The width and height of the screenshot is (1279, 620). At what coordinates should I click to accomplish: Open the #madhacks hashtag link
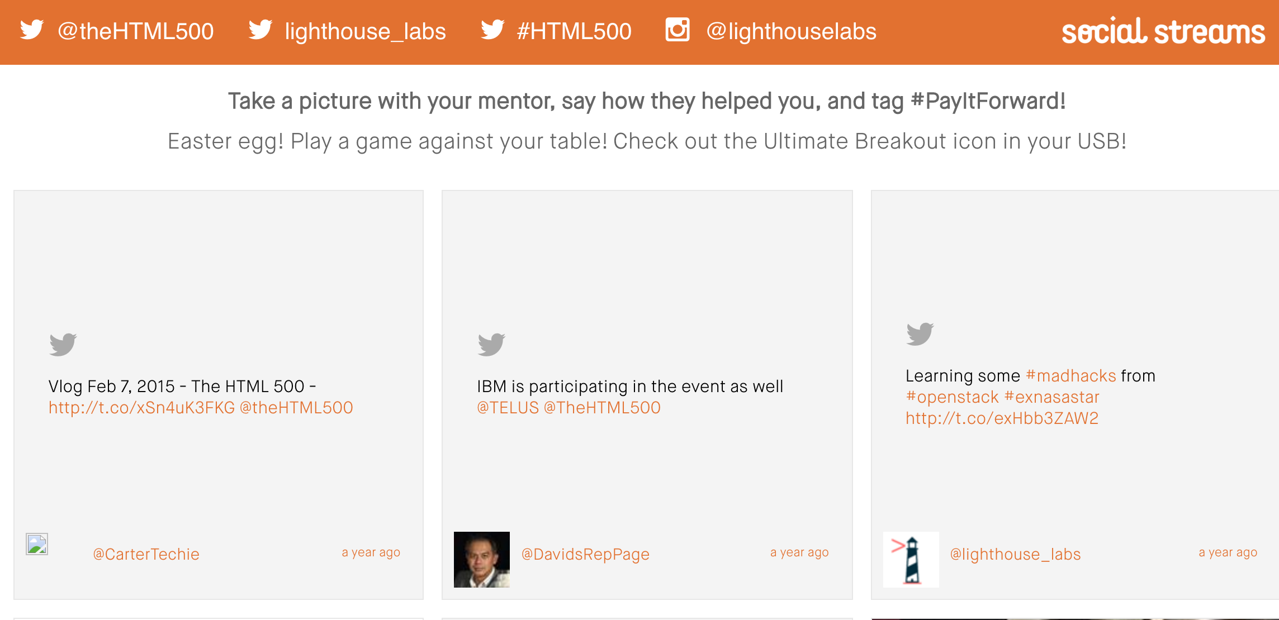tap(1071, 376)
